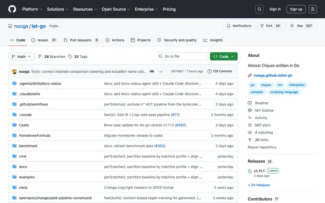Image resolution: width=325 pixels, height=203 pixels.
Task: Click folder icon next to Casks
Action: (x=14, y=125)
